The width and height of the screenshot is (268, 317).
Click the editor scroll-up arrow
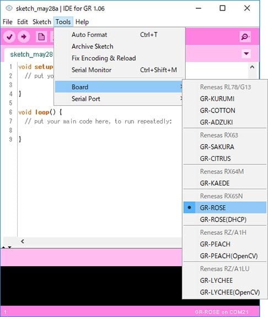pyautogui.click(x=252, y=67)
